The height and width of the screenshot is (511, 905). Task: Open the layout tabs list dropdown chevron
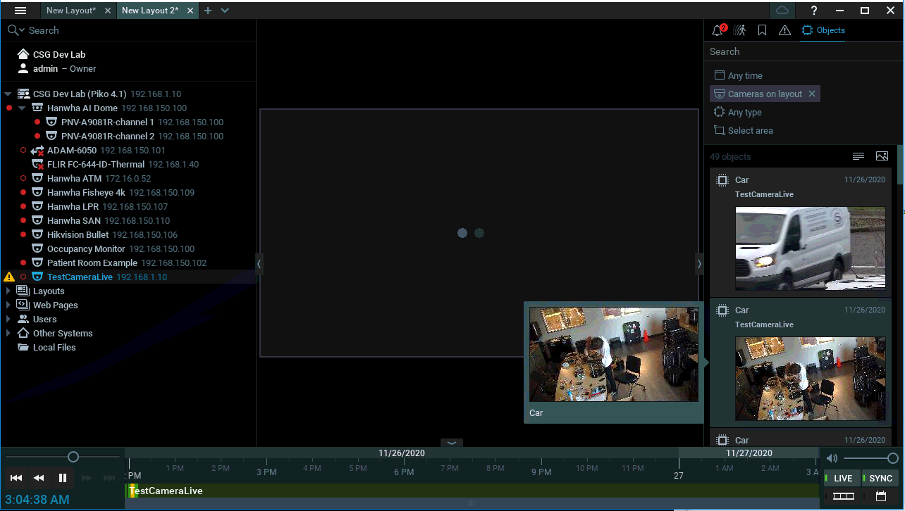tap(225, 11)
